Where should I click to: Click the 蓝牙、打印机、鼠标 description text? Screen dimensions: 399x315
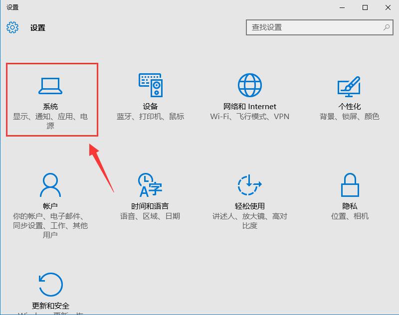(150, 117)
